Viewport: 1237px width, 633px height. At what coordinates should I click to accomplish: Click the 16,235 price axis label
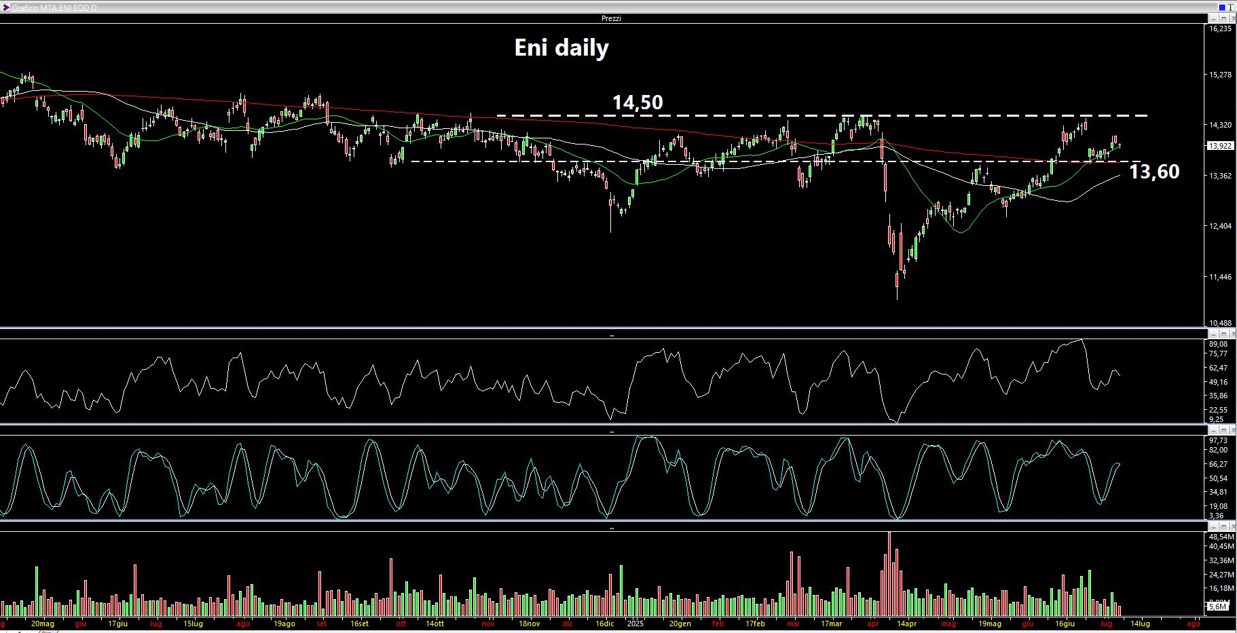1220,29
